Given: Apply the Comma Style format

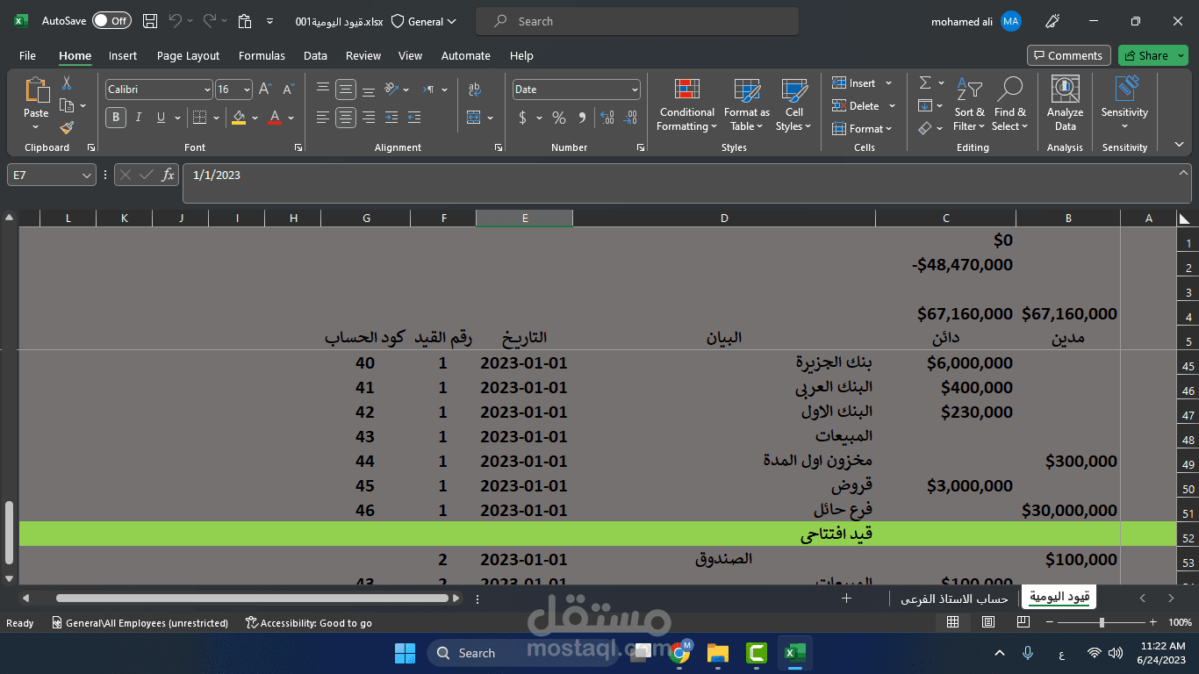Looking at the screenshot, I should click(x=583, y=118).
